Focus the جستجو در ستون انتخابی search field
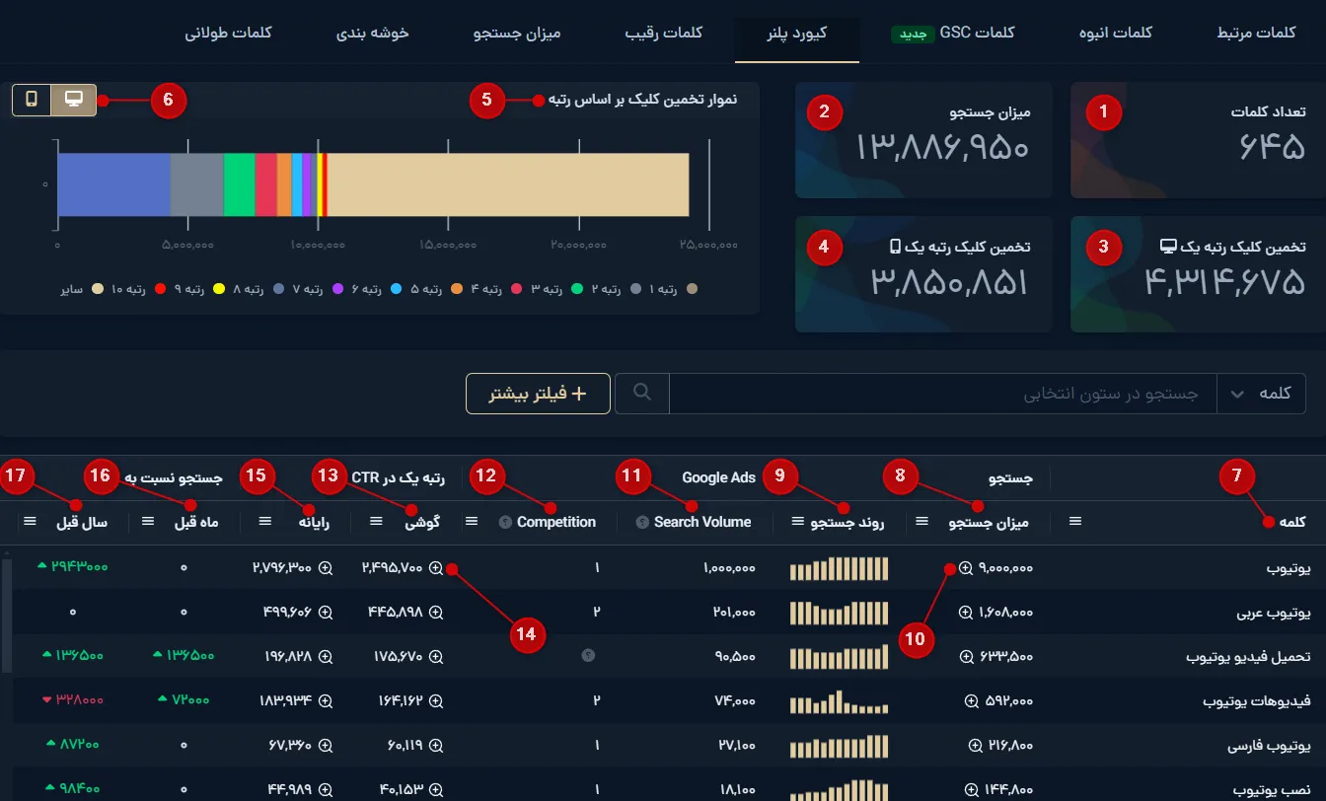 [x=943, y=394]
